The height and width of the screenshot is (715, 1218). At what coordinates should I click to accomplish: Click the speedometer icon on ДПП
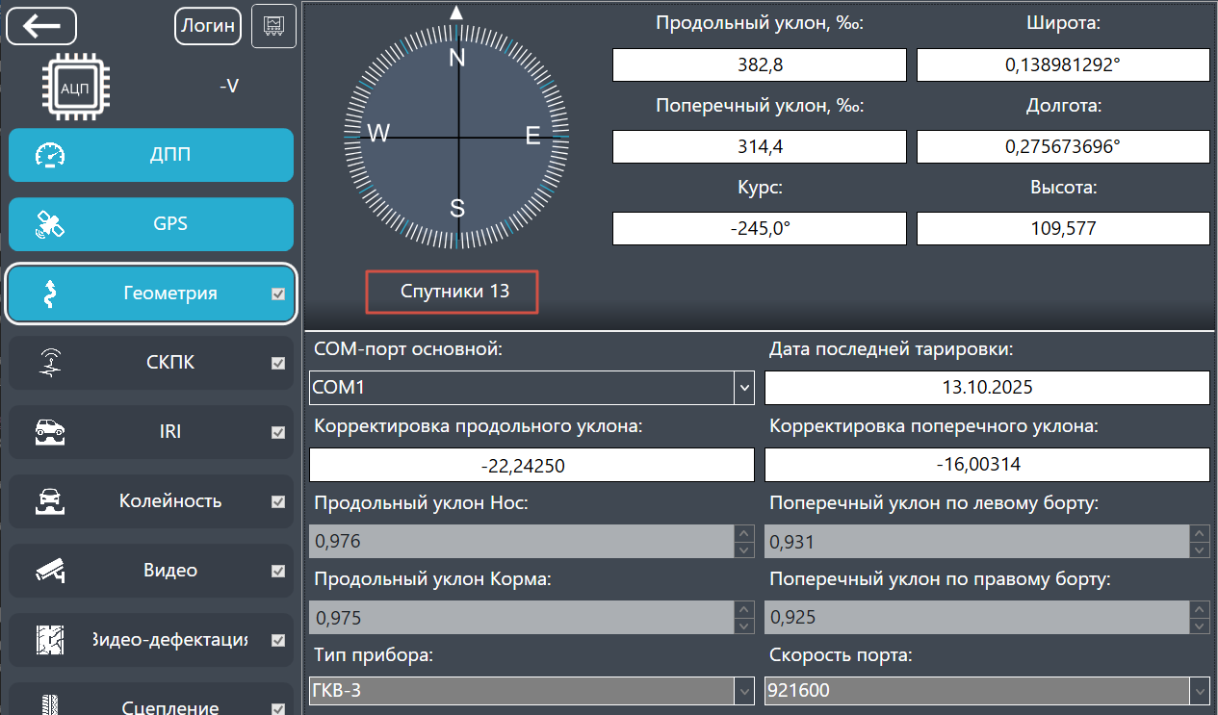[x=49, y=155]
